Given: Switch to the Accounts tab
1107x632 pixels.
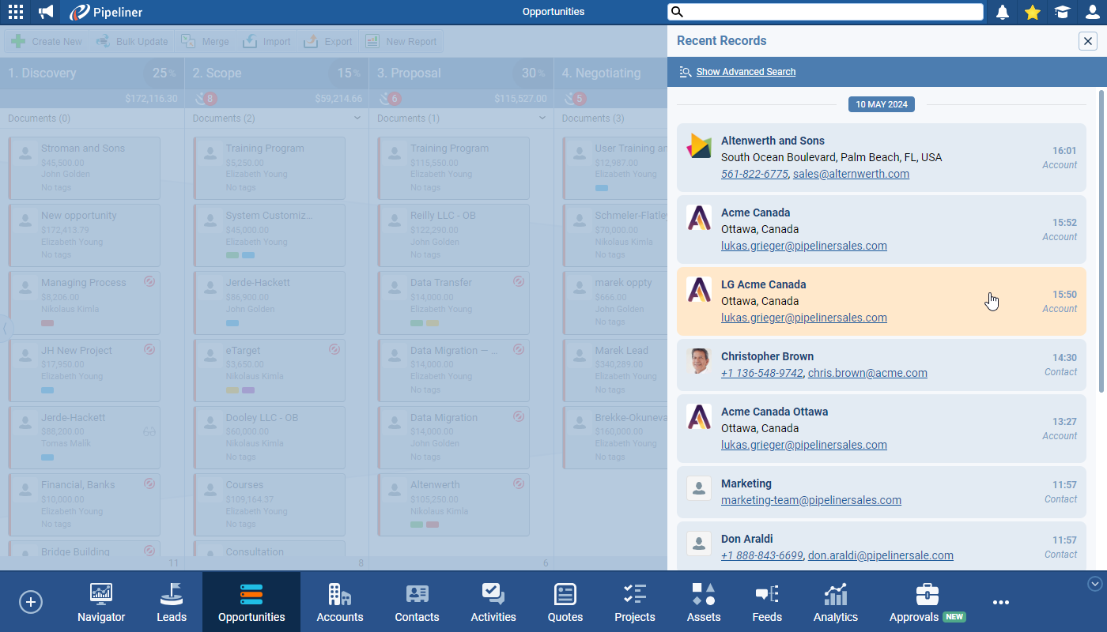Looking at the screenshot, I should tap(339, 603).
